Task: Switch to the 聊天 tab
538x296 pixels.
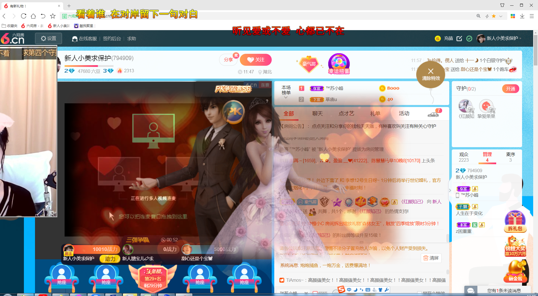Action: pos(318,114)
